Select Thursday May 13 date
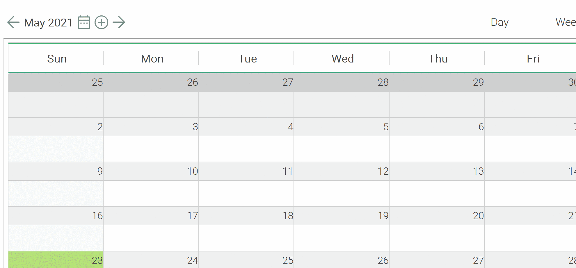The width and height of the screenshot is (576, 268). point(478,171)
